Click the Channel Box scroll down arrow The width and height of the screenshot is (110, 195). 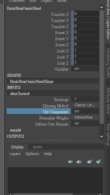coord(102,137)
